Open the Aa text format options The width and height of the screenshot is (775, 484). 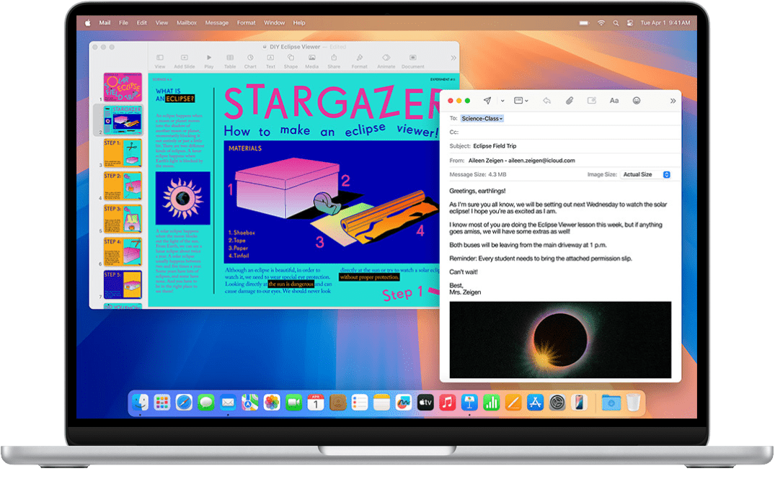(x=614, y=101)
